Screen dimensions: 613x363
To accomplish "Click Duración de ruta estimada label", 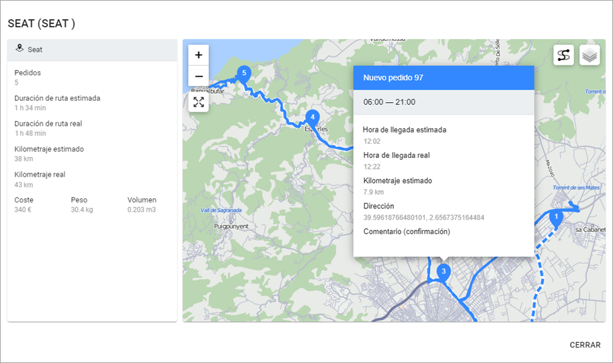I will [x=57, y=98].
